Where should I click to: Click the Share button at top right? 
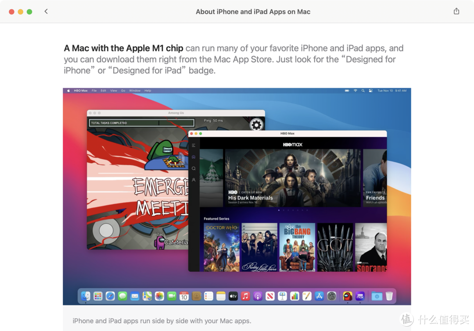coord(456,11)
